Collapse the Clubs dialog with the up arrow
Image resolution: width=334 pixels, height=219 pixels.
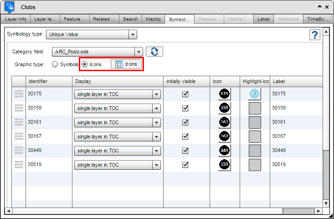pyautogui.click(x=319, y=6)
